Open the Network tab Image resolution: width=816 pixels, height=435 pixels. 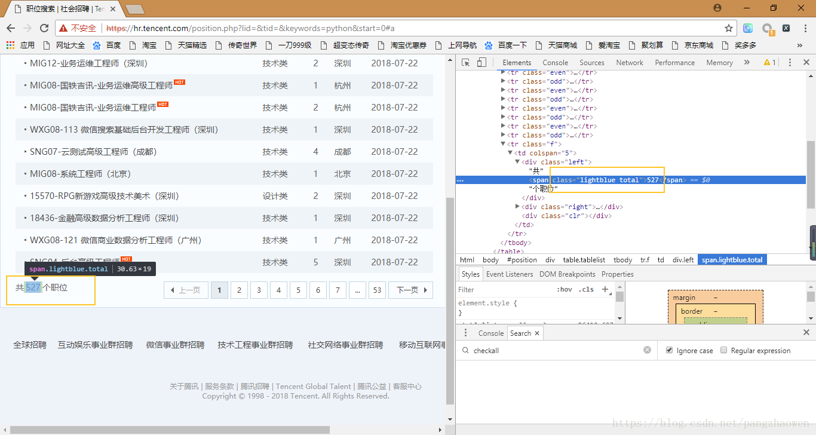(x=630, y=62)
